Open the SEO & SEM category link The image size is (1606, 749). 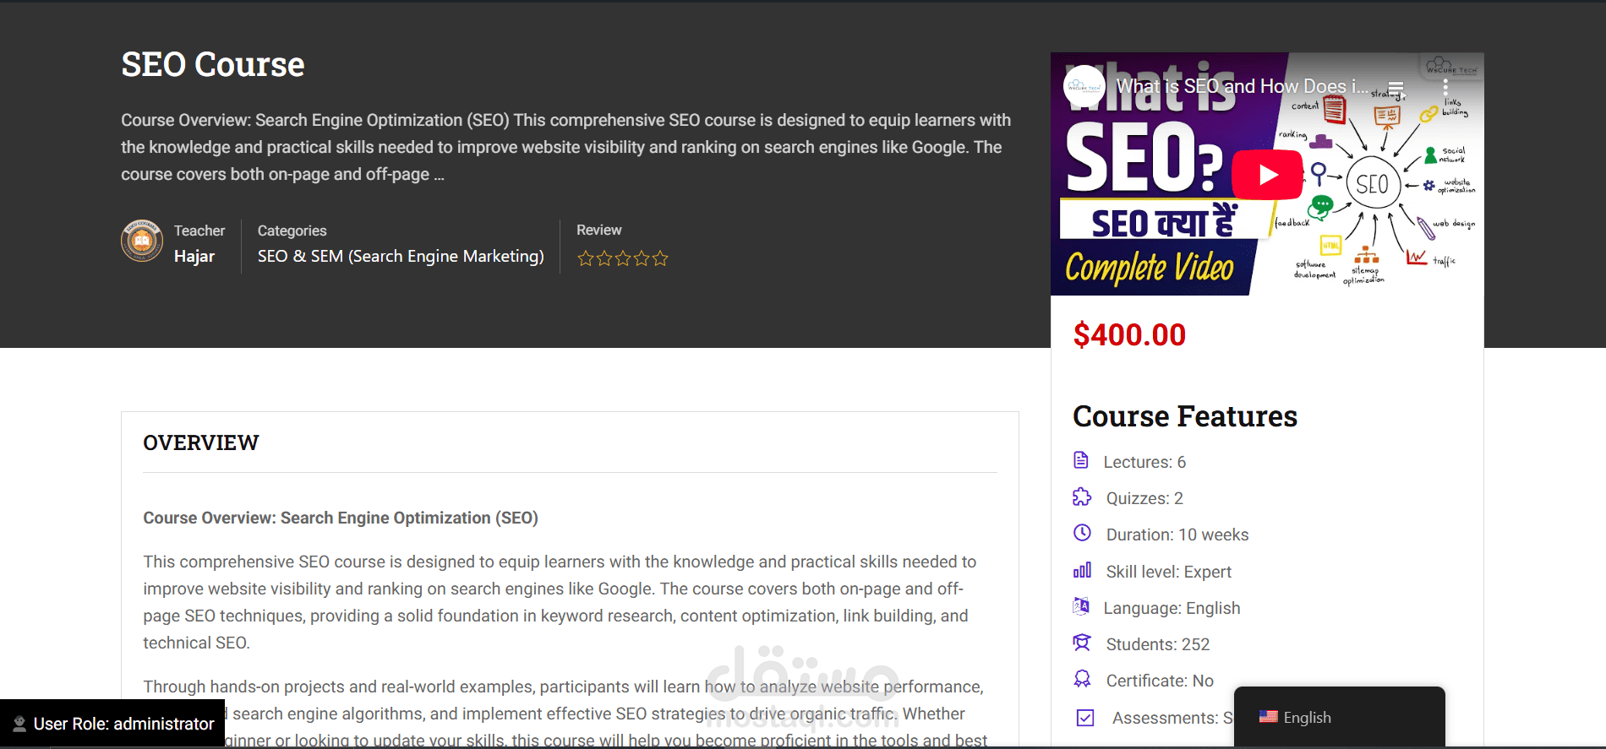(401, 256)
